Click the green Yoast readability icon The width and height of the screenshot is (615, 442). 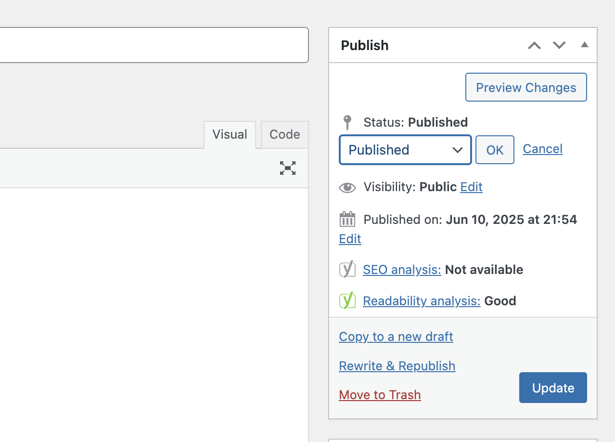click(x=347, y=301)
